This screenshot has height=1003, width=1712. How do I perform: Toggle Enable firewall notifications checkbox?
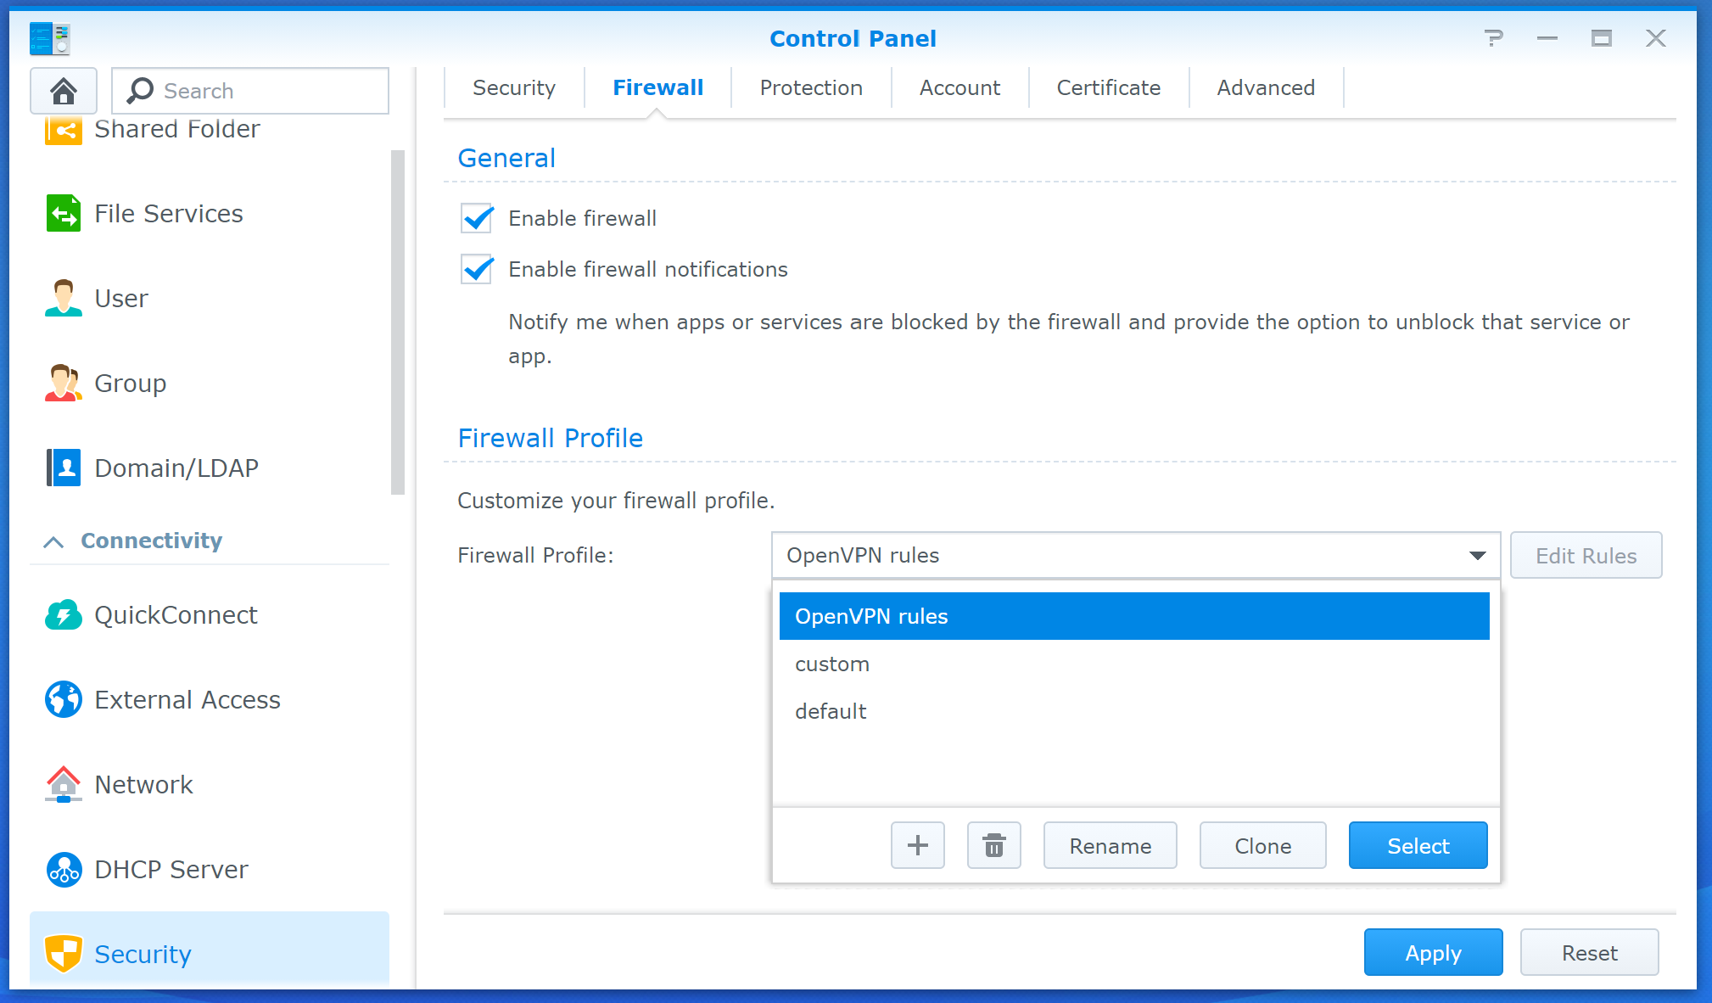(x=477, y=269)
